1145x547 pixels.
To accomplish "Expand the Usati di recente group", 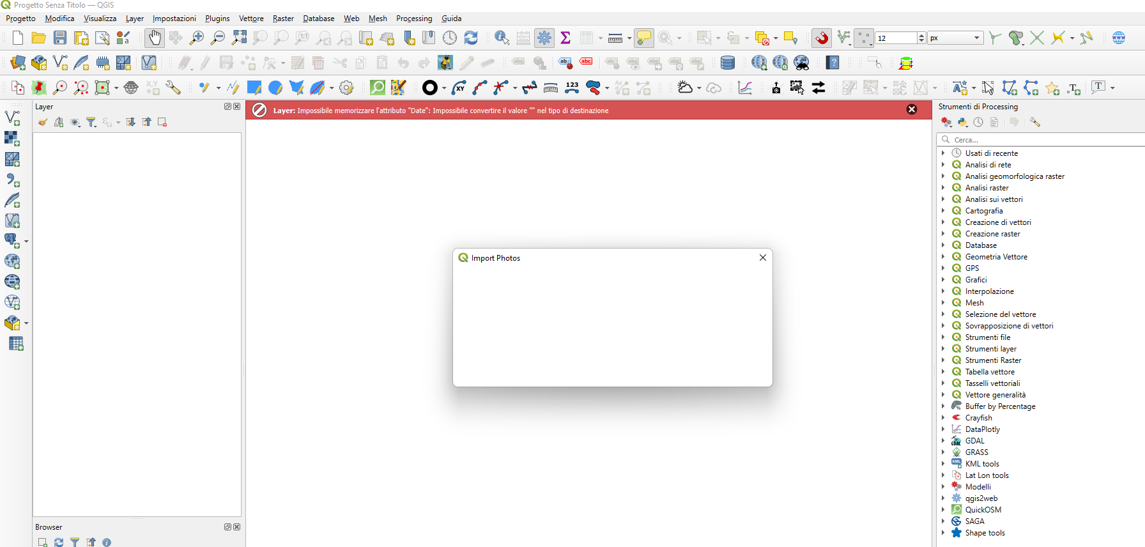I will pos(943,153).
